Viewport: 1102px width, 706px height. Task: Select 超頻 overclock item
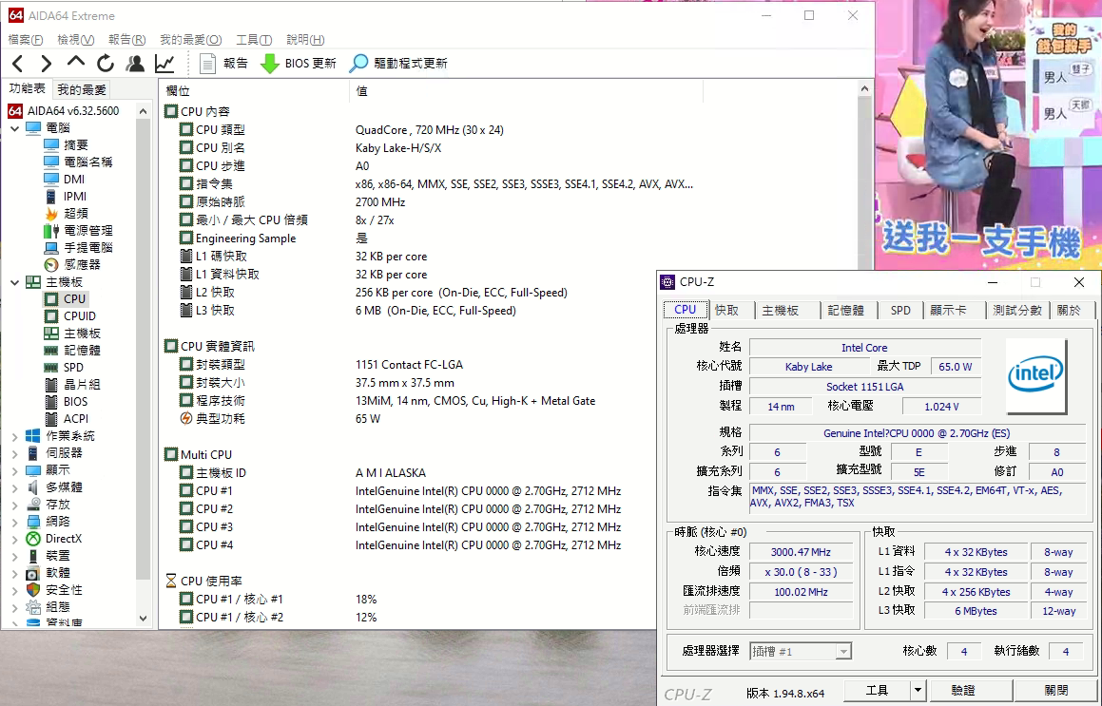click(76, 214)
